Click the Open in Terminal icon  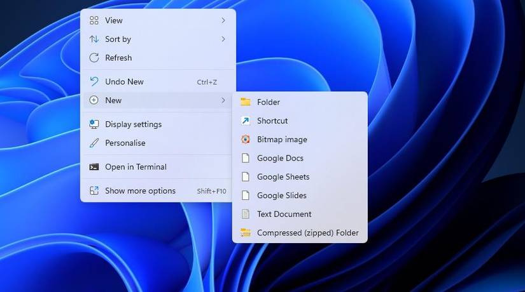pyautogui.click(x=94, y=167)
